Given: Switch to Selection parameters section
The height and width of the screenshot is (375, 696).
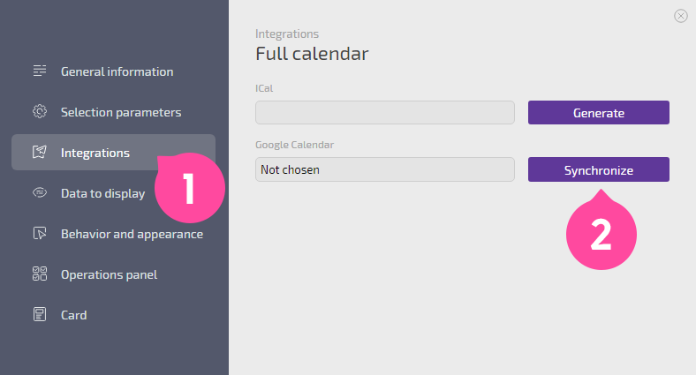Looking at the screenshot, I should tap(121, 112).
